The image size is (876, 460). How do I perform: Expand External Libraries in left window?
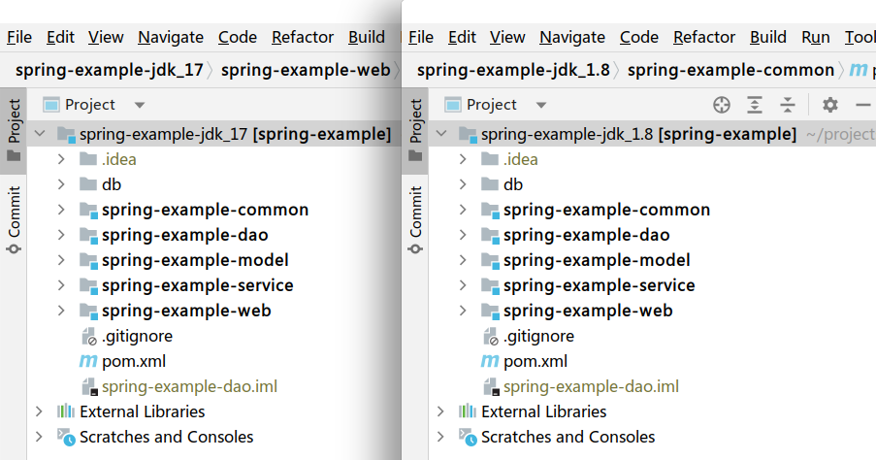39,411
